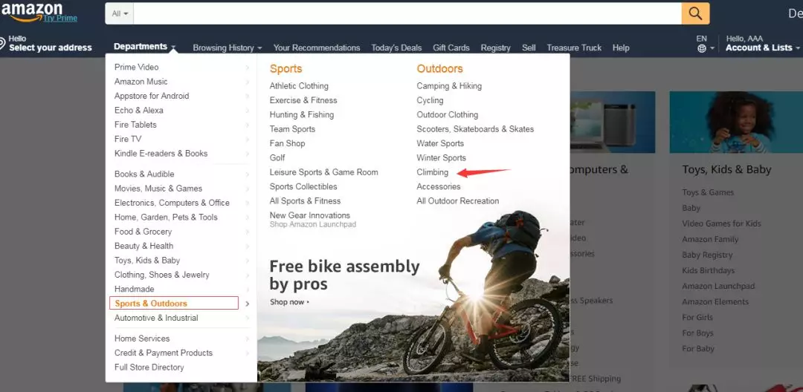This screenshot has width=803, height=392.
Task: Open the Registry page
Action: click(x=495, y=48)
